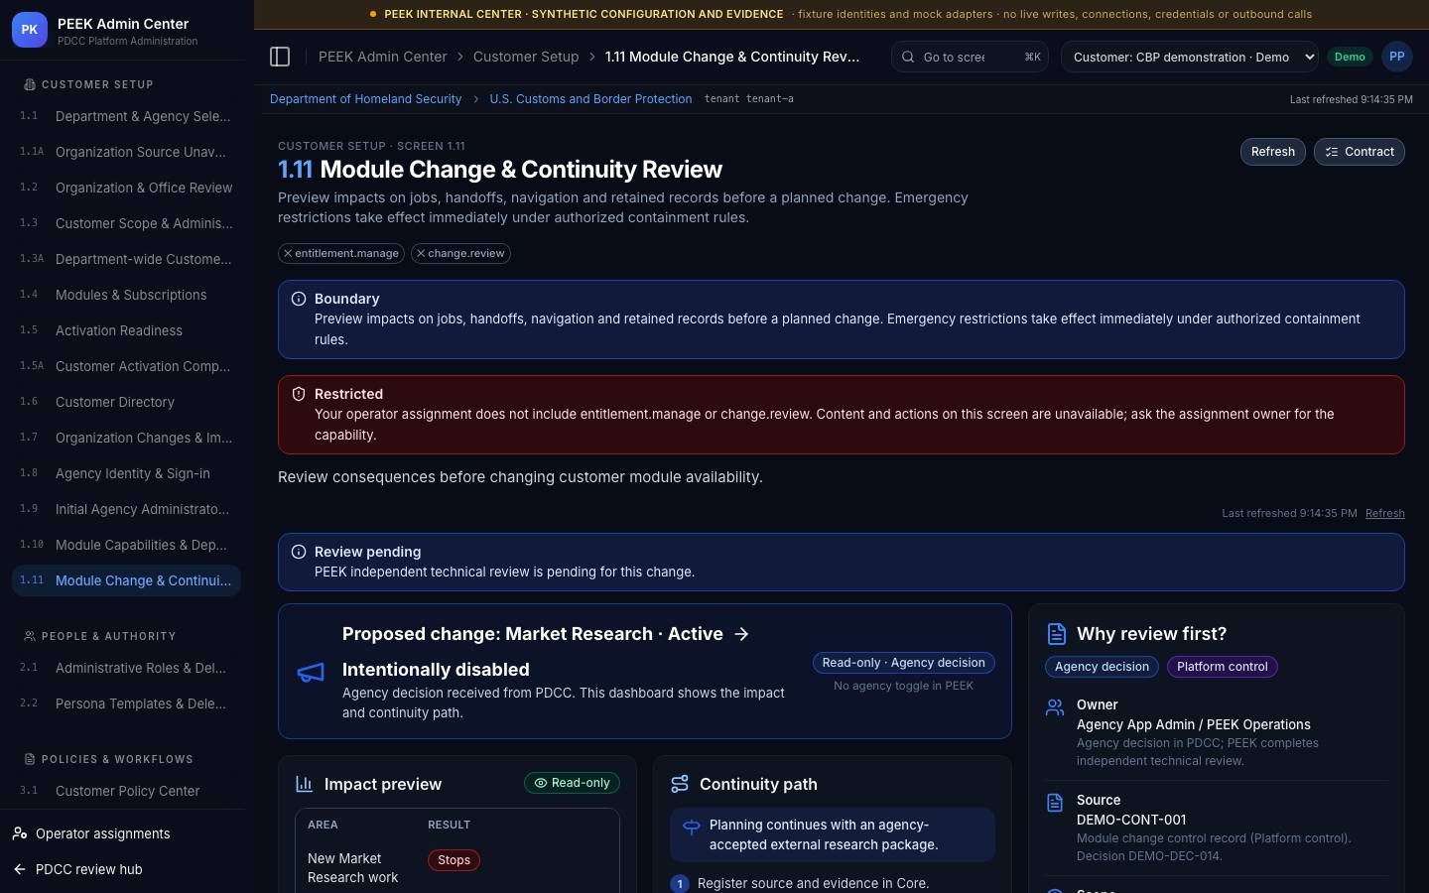This screenshot has width=1429, height=893.
Task: Click the change.review capability chip
Action: 460,253
